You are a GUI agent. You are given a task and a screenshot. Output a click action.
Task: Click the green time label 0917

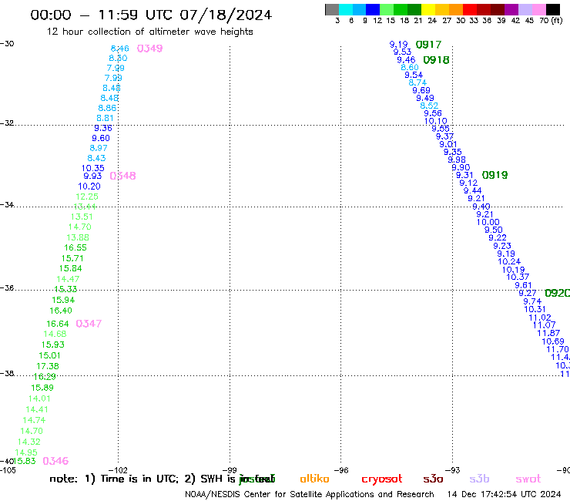428,45
